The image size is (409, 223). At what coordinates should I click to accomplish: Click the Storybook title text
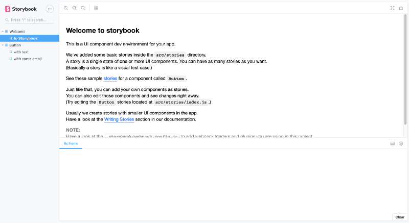pos(24,9)
